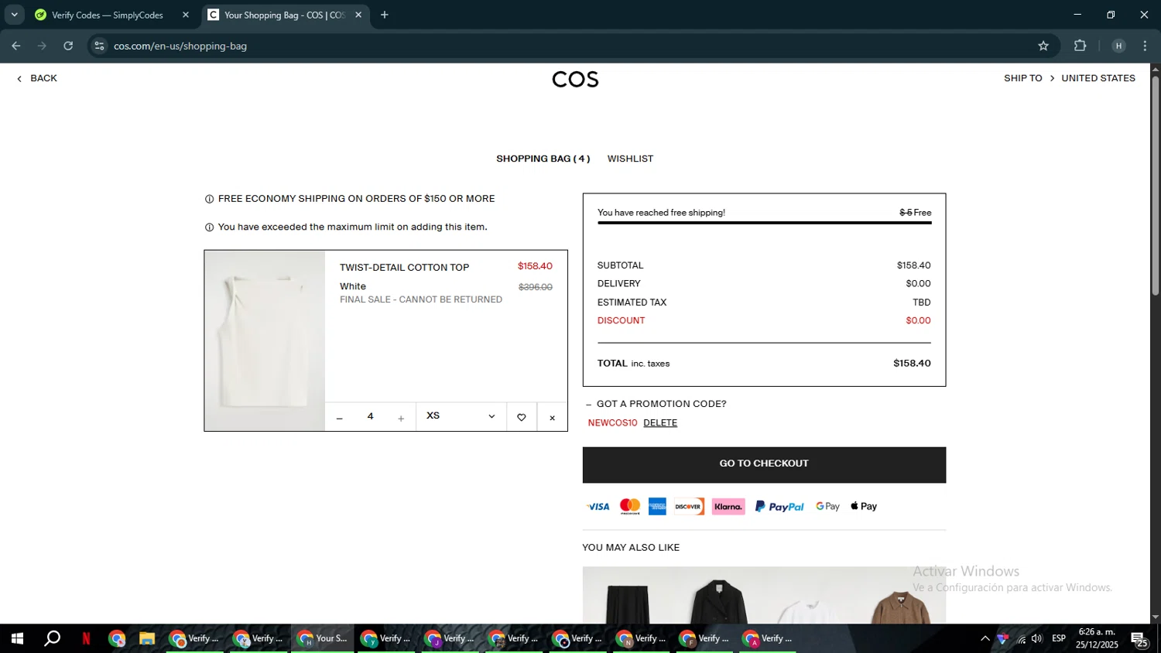Click the free shipping progress bar
1161x653 pixels.
764,223
